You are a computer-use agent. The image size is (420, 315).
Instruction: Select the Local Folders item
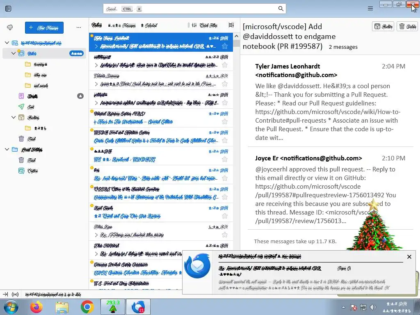[x=32, y=149]
